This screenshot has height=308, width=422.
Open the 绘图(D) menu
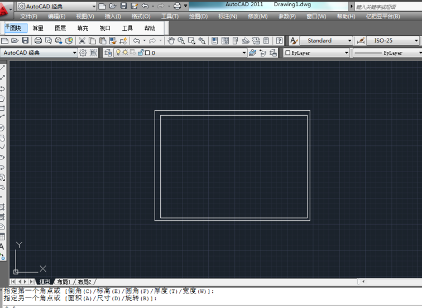tap(198, 16)
